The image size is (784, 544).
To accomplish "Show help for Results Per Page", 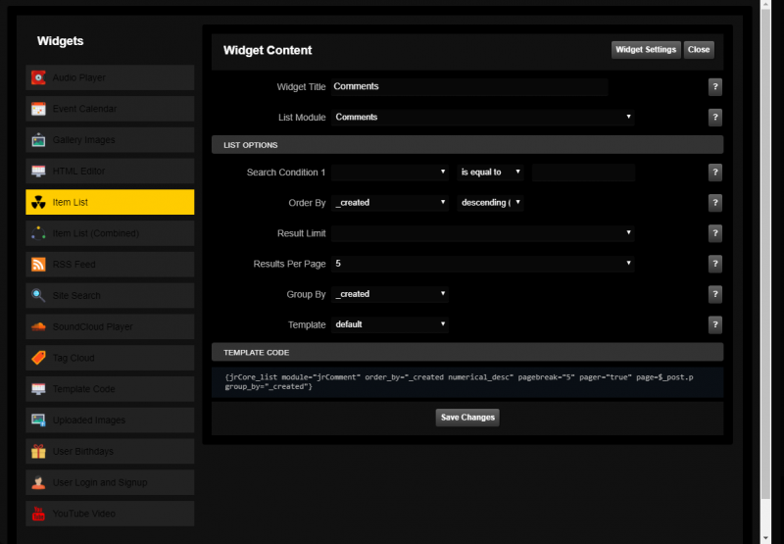I will click(715, 264).
